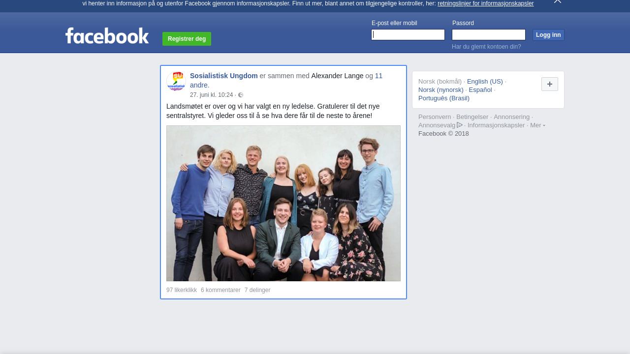Switch language to Norsk (nynorsk)
Screen dimensions: 630x354
[x=441, y=90]
